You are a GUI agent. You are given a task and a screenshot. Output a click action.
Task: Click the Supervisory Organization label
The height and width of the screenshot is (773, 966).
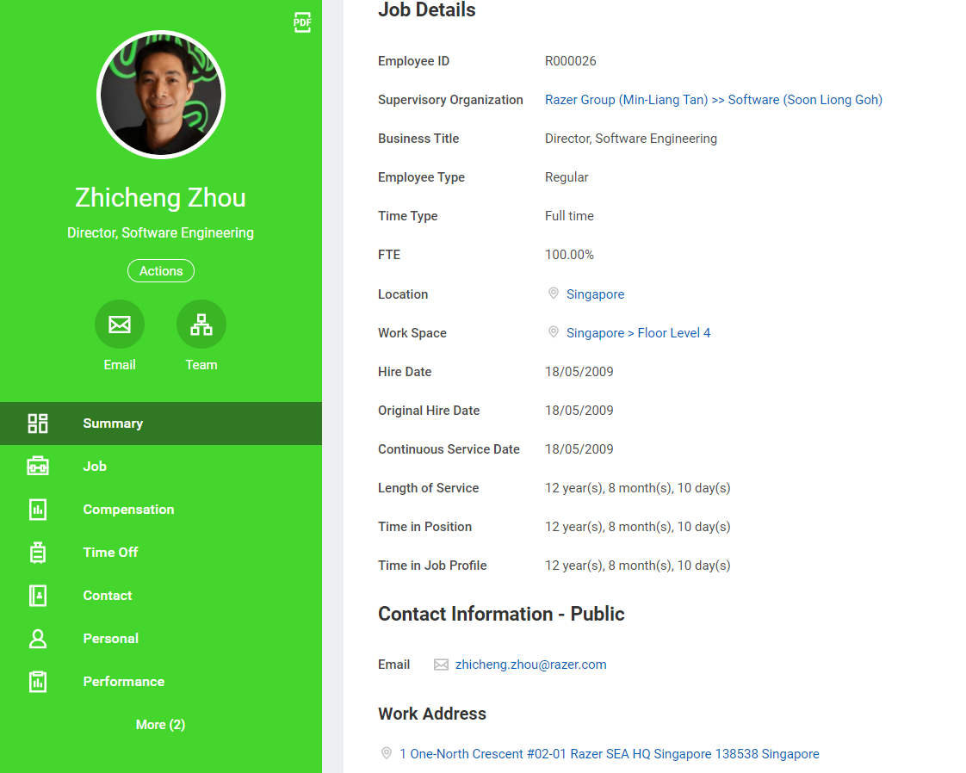450,100
